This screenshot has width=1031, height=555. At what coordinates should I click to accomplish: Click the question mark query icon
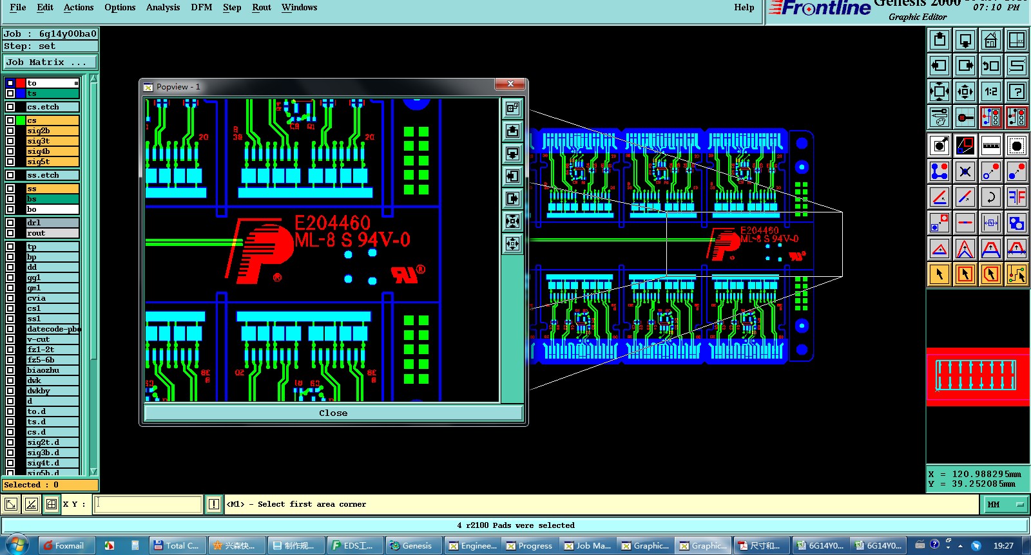[1017, 91]
